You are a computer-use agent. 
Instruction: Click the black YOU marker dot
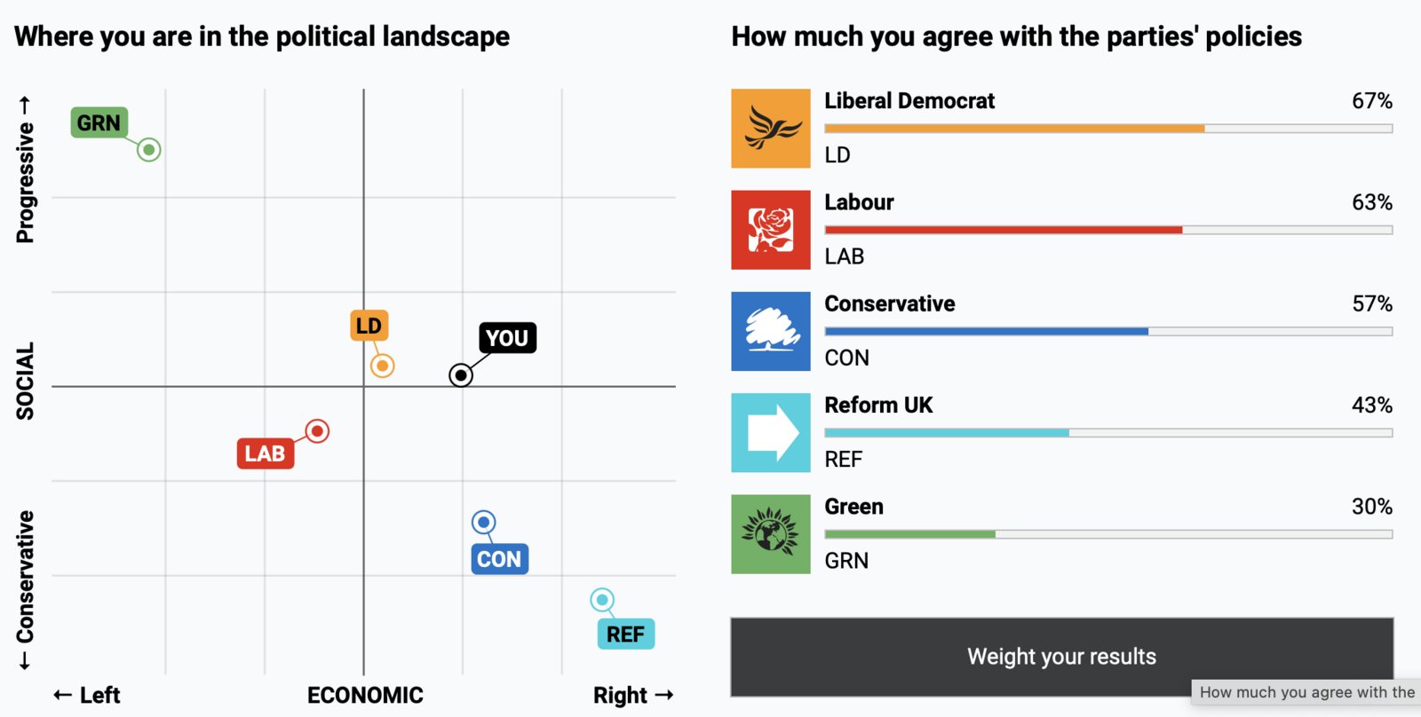tap(461, 375)
